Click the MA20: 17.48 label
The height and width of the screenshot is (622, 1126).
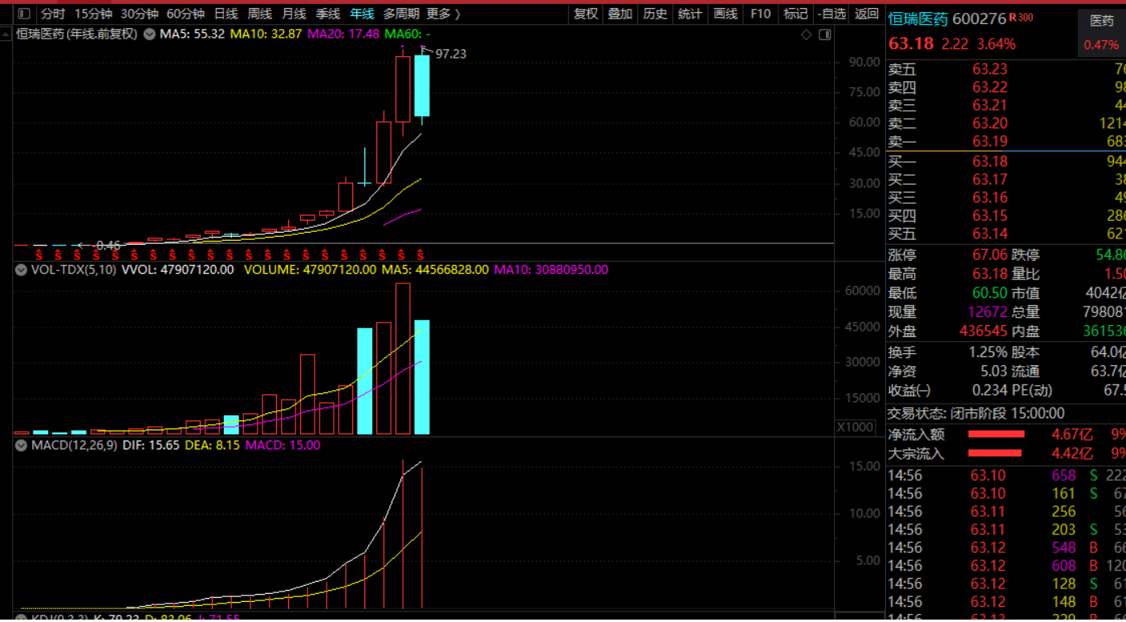pyautogui.click(x=343, y=35)
